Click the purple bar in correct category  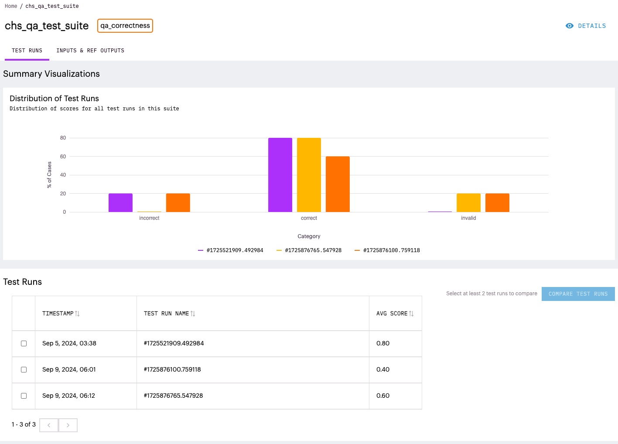click(280, 175)
